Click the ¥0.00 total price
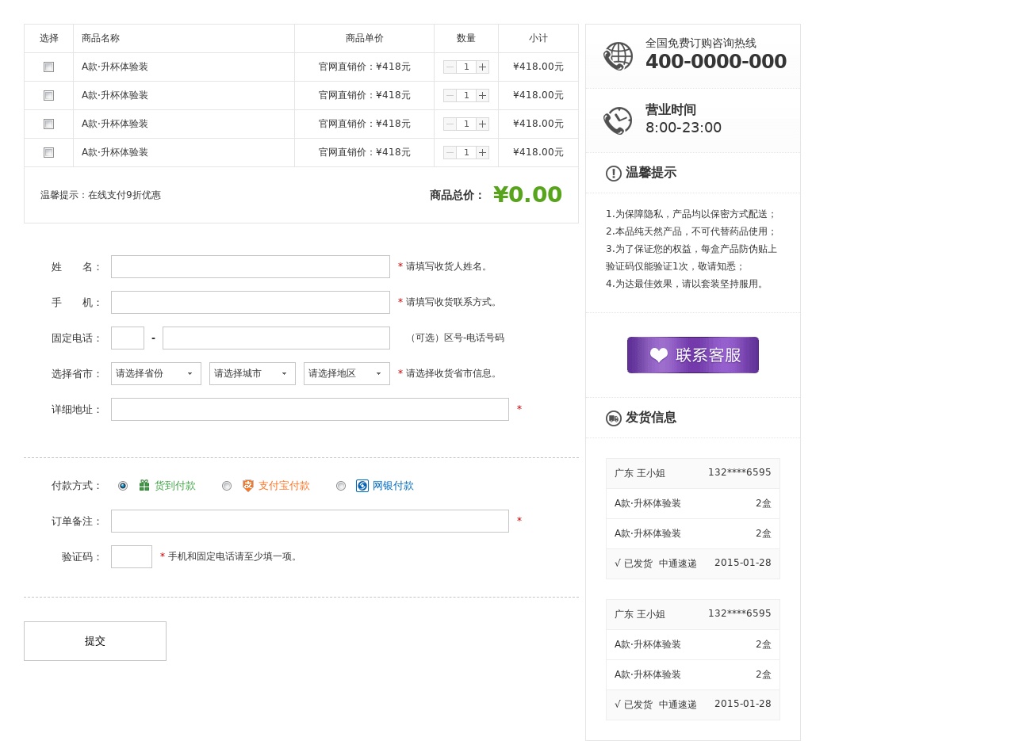 tap(527, 195)
